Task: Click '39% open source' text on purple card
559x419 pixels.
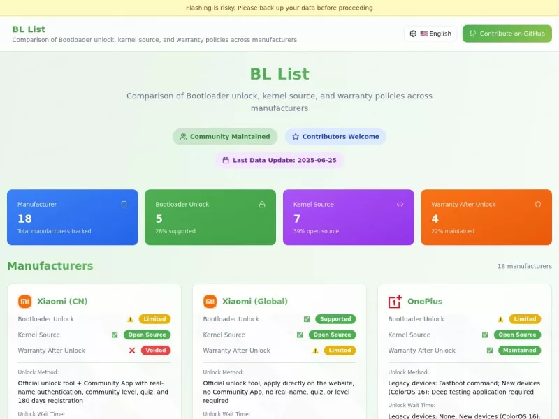Action: pos(316,231)
